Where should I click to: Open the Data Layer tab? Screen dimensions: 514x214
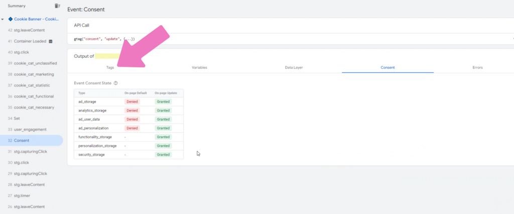[x=294, y=67]
